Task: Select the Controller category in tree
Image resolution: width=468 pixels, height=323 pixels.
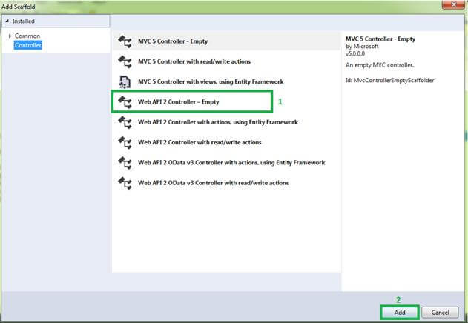Action: pos(27,45)
